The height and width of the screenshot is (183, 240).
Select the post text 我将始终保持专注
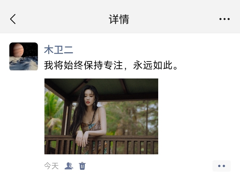point(84,65)
